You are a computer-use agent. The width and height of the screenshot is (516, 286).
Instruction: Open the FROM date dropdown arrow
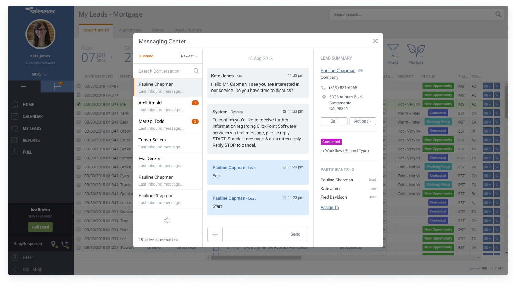pos(112,57)
